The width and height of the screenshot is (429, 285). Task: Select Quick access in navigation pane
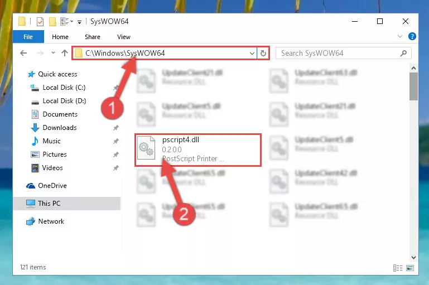(57, 74)
